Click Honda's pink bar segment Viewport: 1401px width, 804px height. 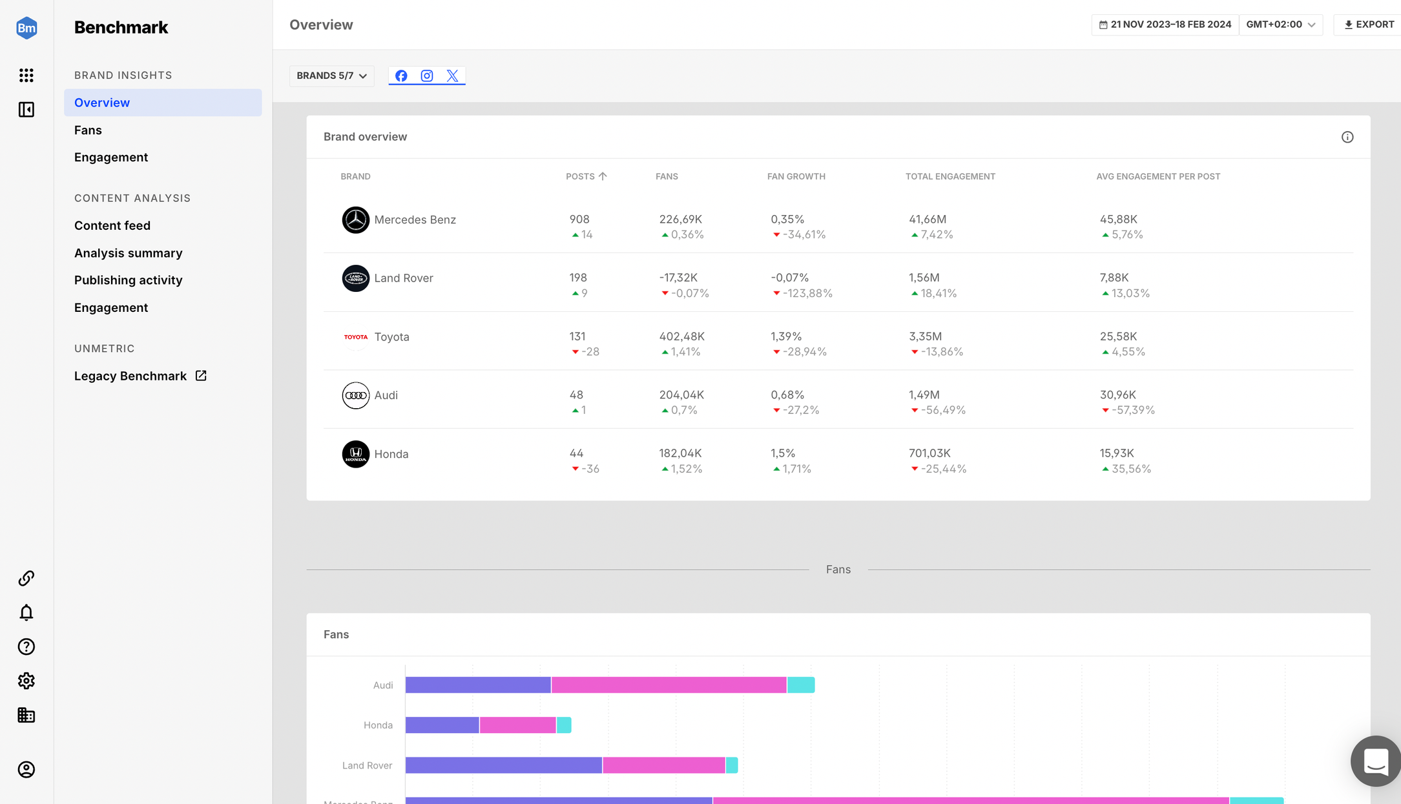tap(518, 725)
